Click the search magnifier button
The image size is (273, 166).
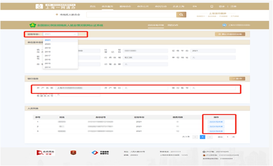coord(181,15)
